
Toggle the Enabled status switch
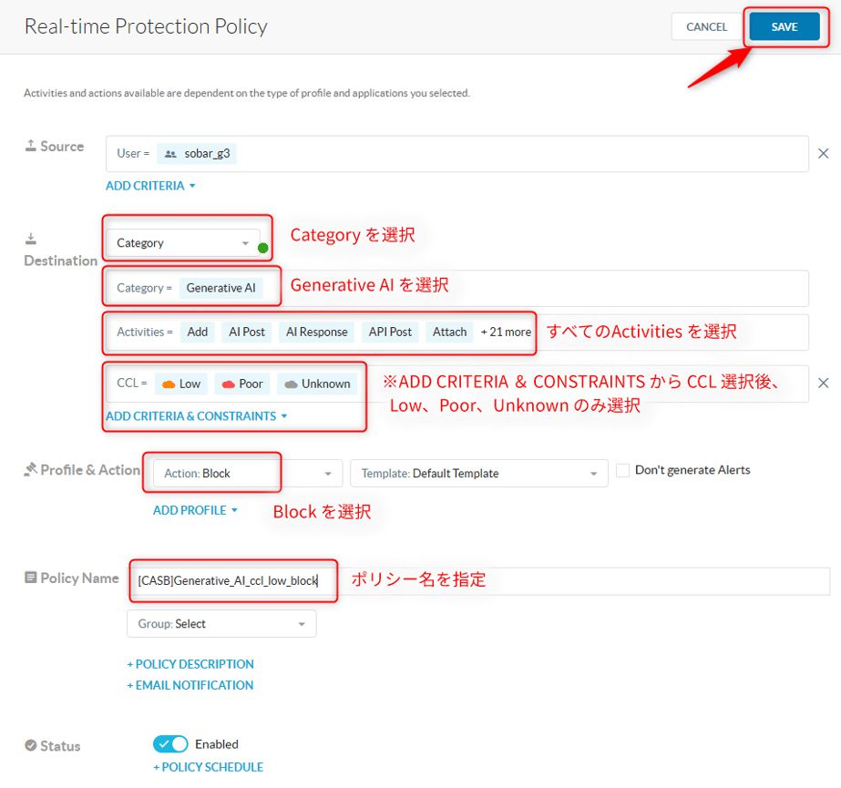pyautogui.click(x=171, y=744)
